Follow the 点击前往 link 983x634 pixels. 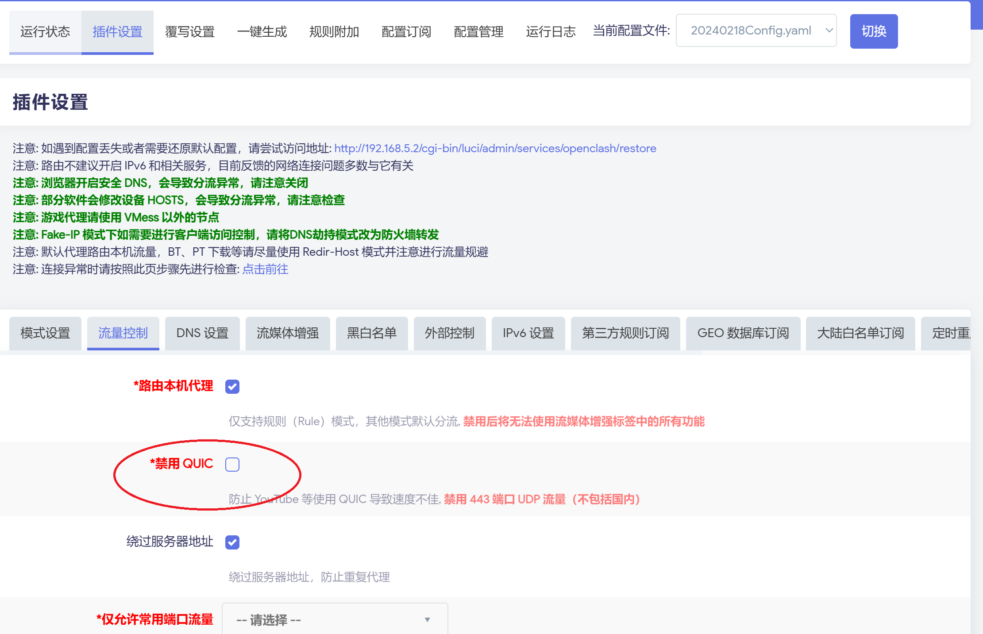[x=265, y=269]
